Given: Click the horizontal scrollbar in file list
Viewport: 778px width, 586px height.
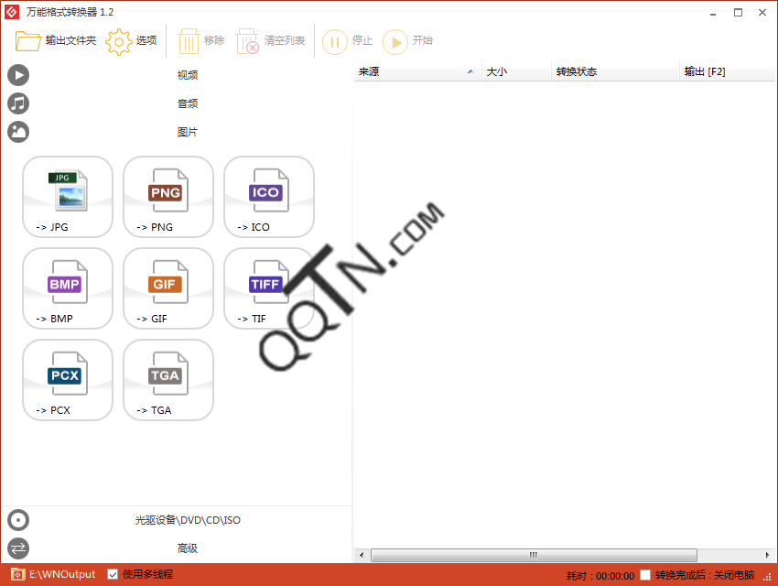Looking at the screenshot, I should [x=534, y=555].
